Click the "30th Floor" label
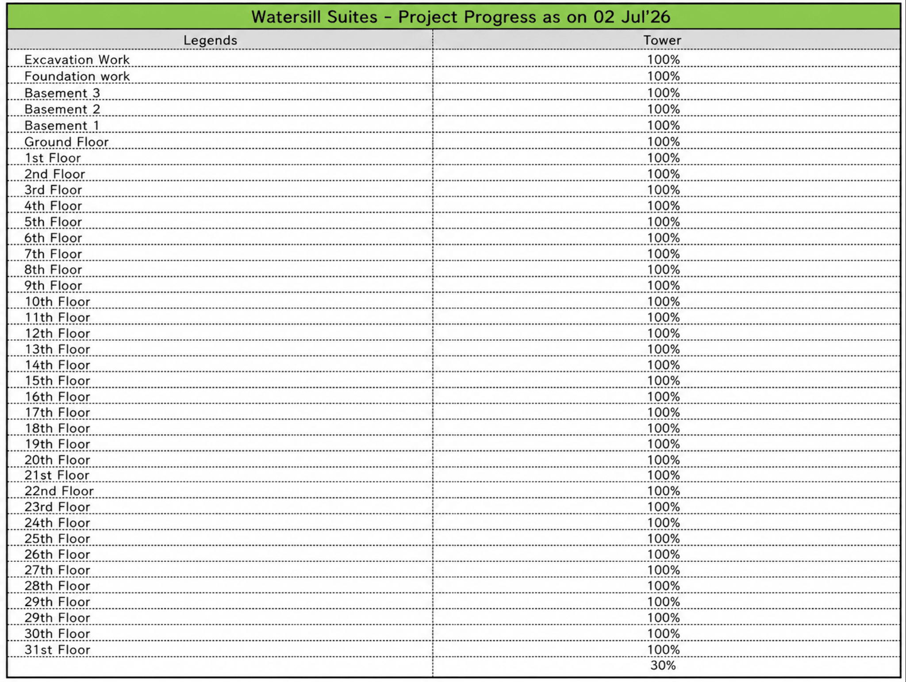The height and width of the screenshot is (682, 906). [57, 634]
